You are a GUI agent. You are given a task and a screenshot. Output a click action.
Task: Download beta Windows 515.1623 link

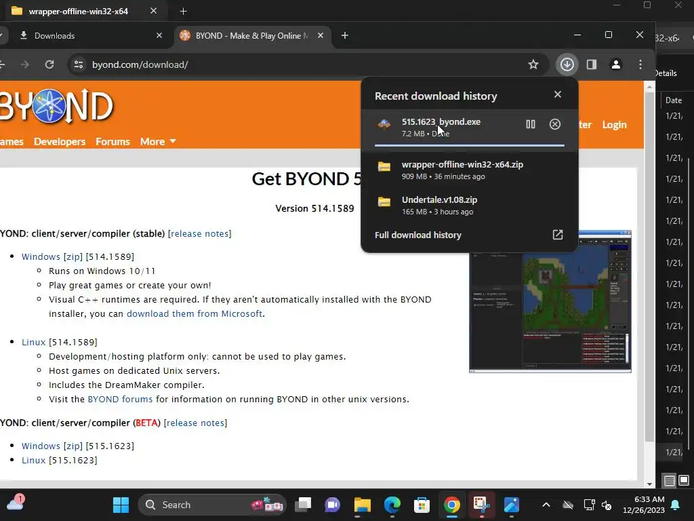tap(41, 446)
